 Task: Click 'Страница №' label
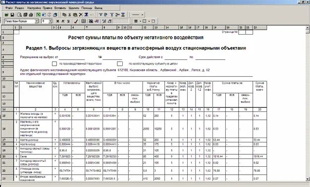click(x=230, y=32)
